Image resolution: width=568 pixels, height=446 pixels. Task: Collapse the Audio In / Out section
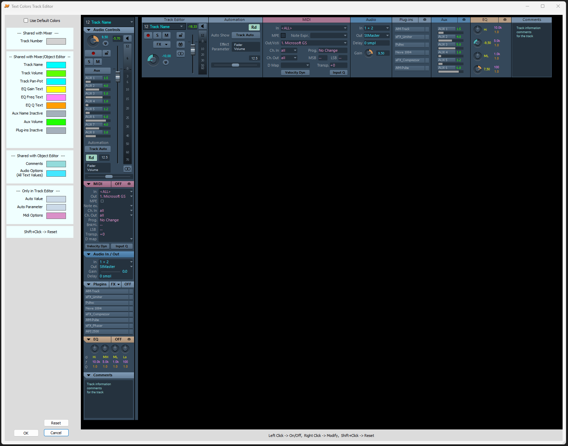[89, 254]
